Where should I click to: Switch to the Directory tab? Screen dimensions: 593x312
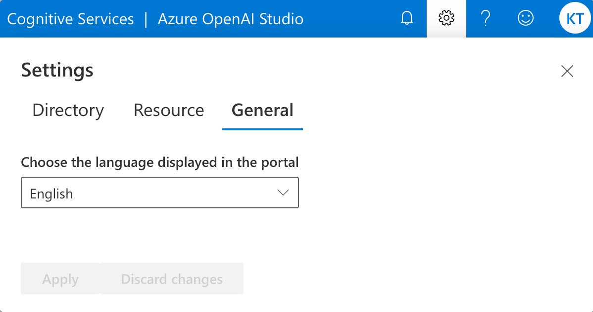point(68,110)
